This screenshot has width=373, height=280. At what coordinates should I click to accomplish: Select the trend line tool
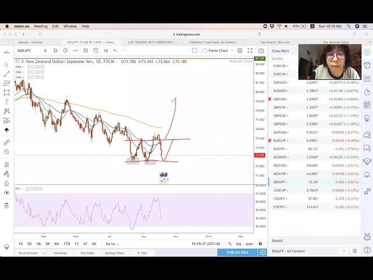coord(6,74)
